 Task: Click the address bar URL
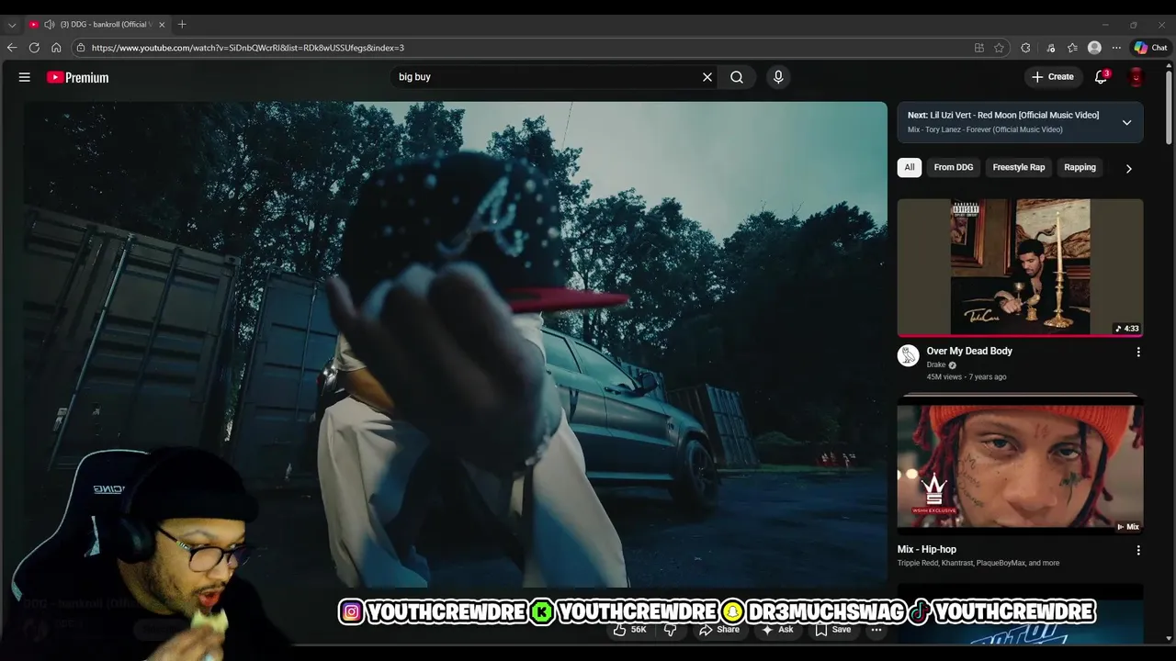247,48
